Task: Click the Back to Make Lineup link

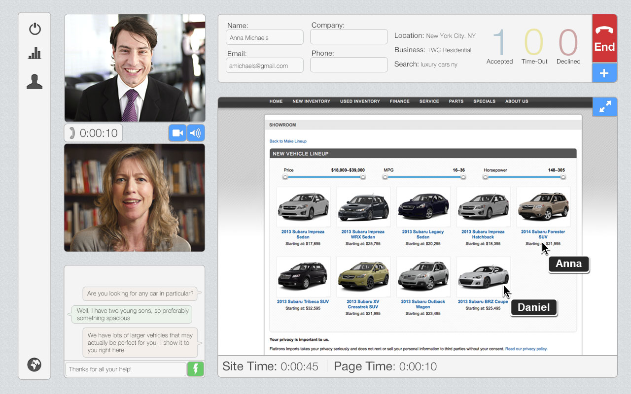Action: click(x=288, y=141)
